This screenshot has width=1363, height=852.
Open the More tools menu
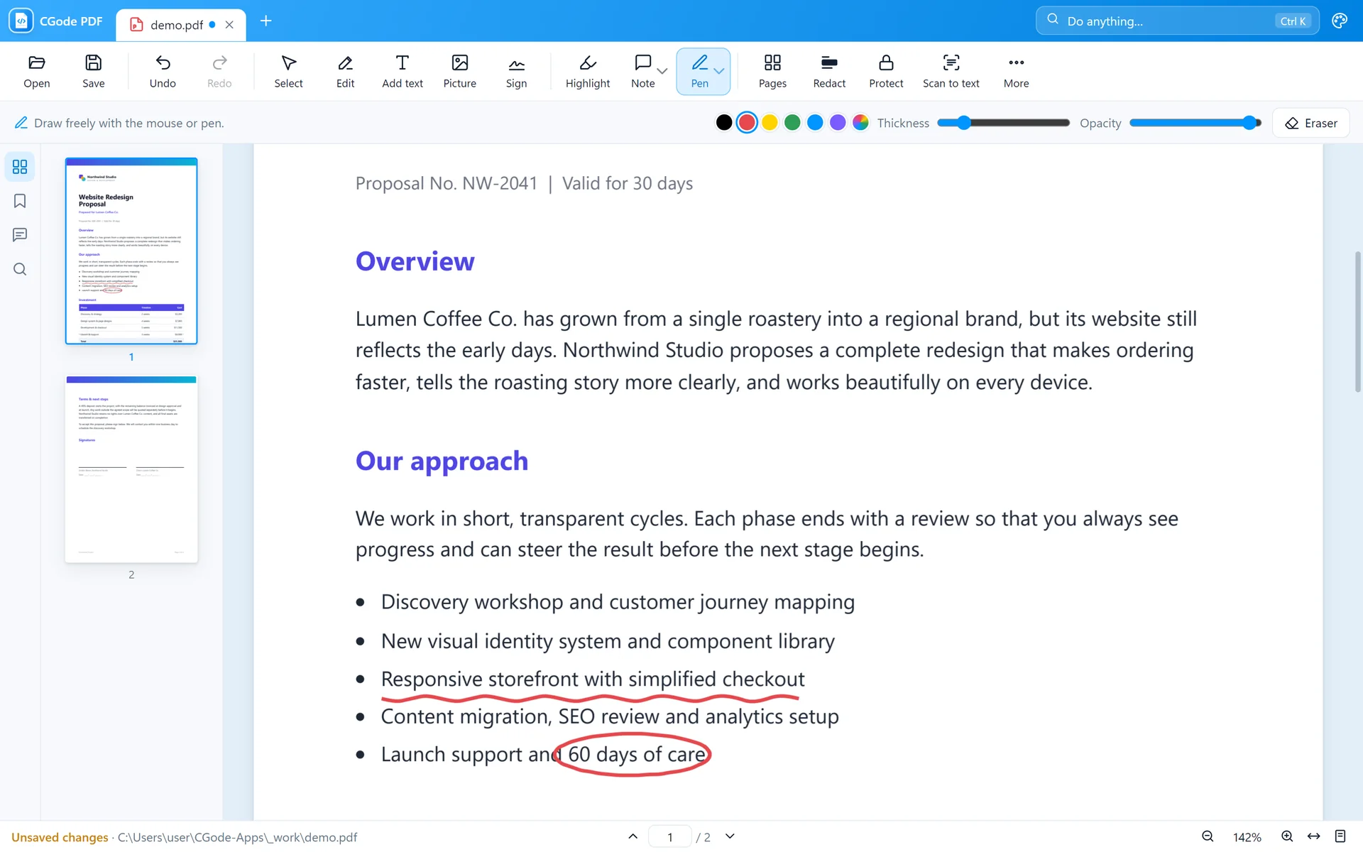(x=1016, y=71)
